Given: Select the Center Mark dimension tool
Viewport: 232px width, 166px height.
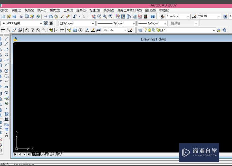Looking at the screenshot, I should [x=80, y=30].
